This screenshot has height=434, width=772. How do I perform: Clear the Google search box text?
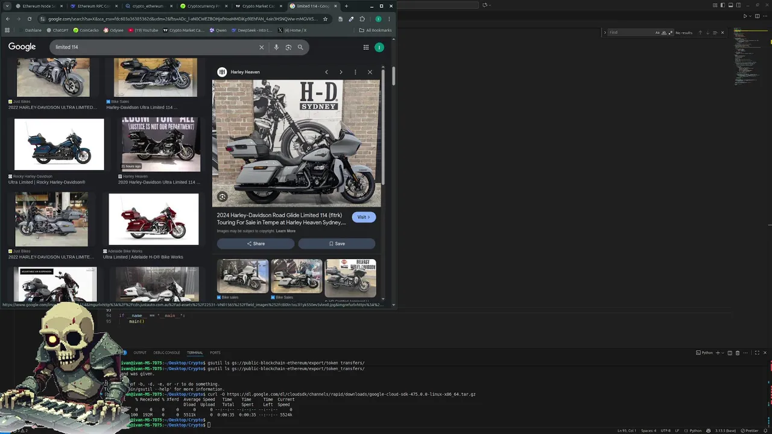pyautogui.click(x=261, y=47)
